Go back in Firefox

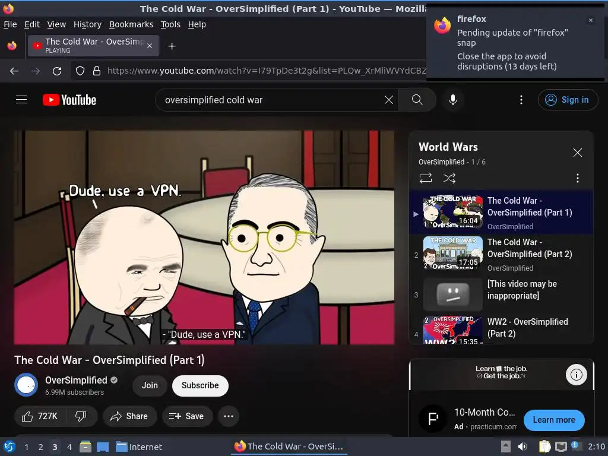(x=14, y=71)
